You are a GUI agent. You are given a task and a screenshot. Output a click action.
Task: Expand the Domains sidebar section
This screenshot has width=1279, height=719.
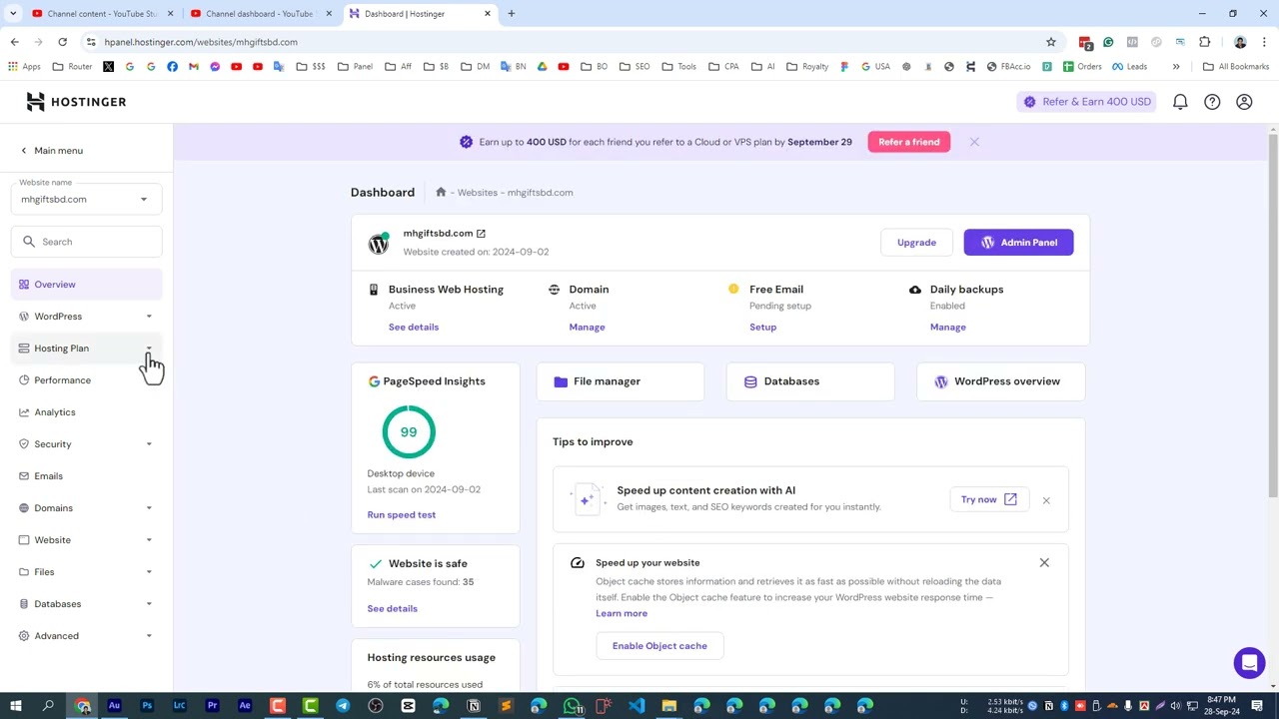point(149,508)
